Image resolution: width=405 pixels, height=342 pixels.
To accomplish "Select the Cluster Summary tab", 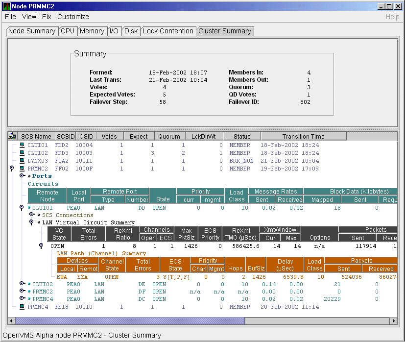I will click(225, 31).
